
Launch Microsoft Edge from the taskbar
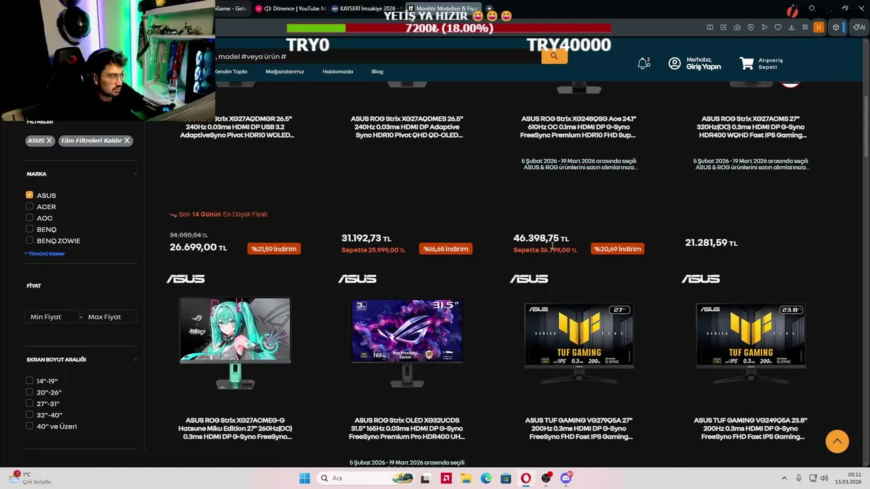486,478
